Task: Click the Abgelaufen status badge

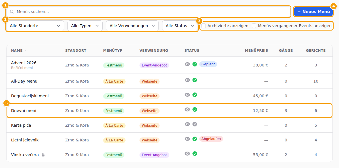Action: 211,139
